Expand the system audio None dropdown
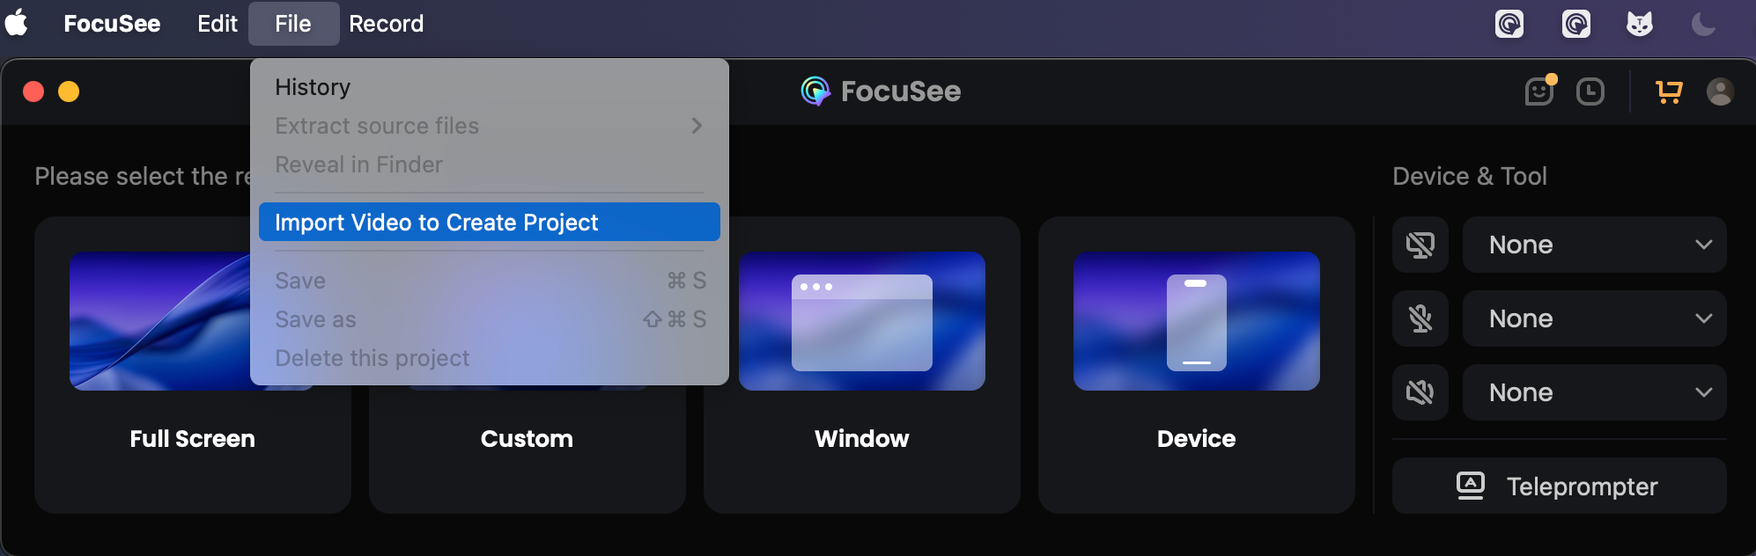1756x556 pixels. click(1594, 392)
